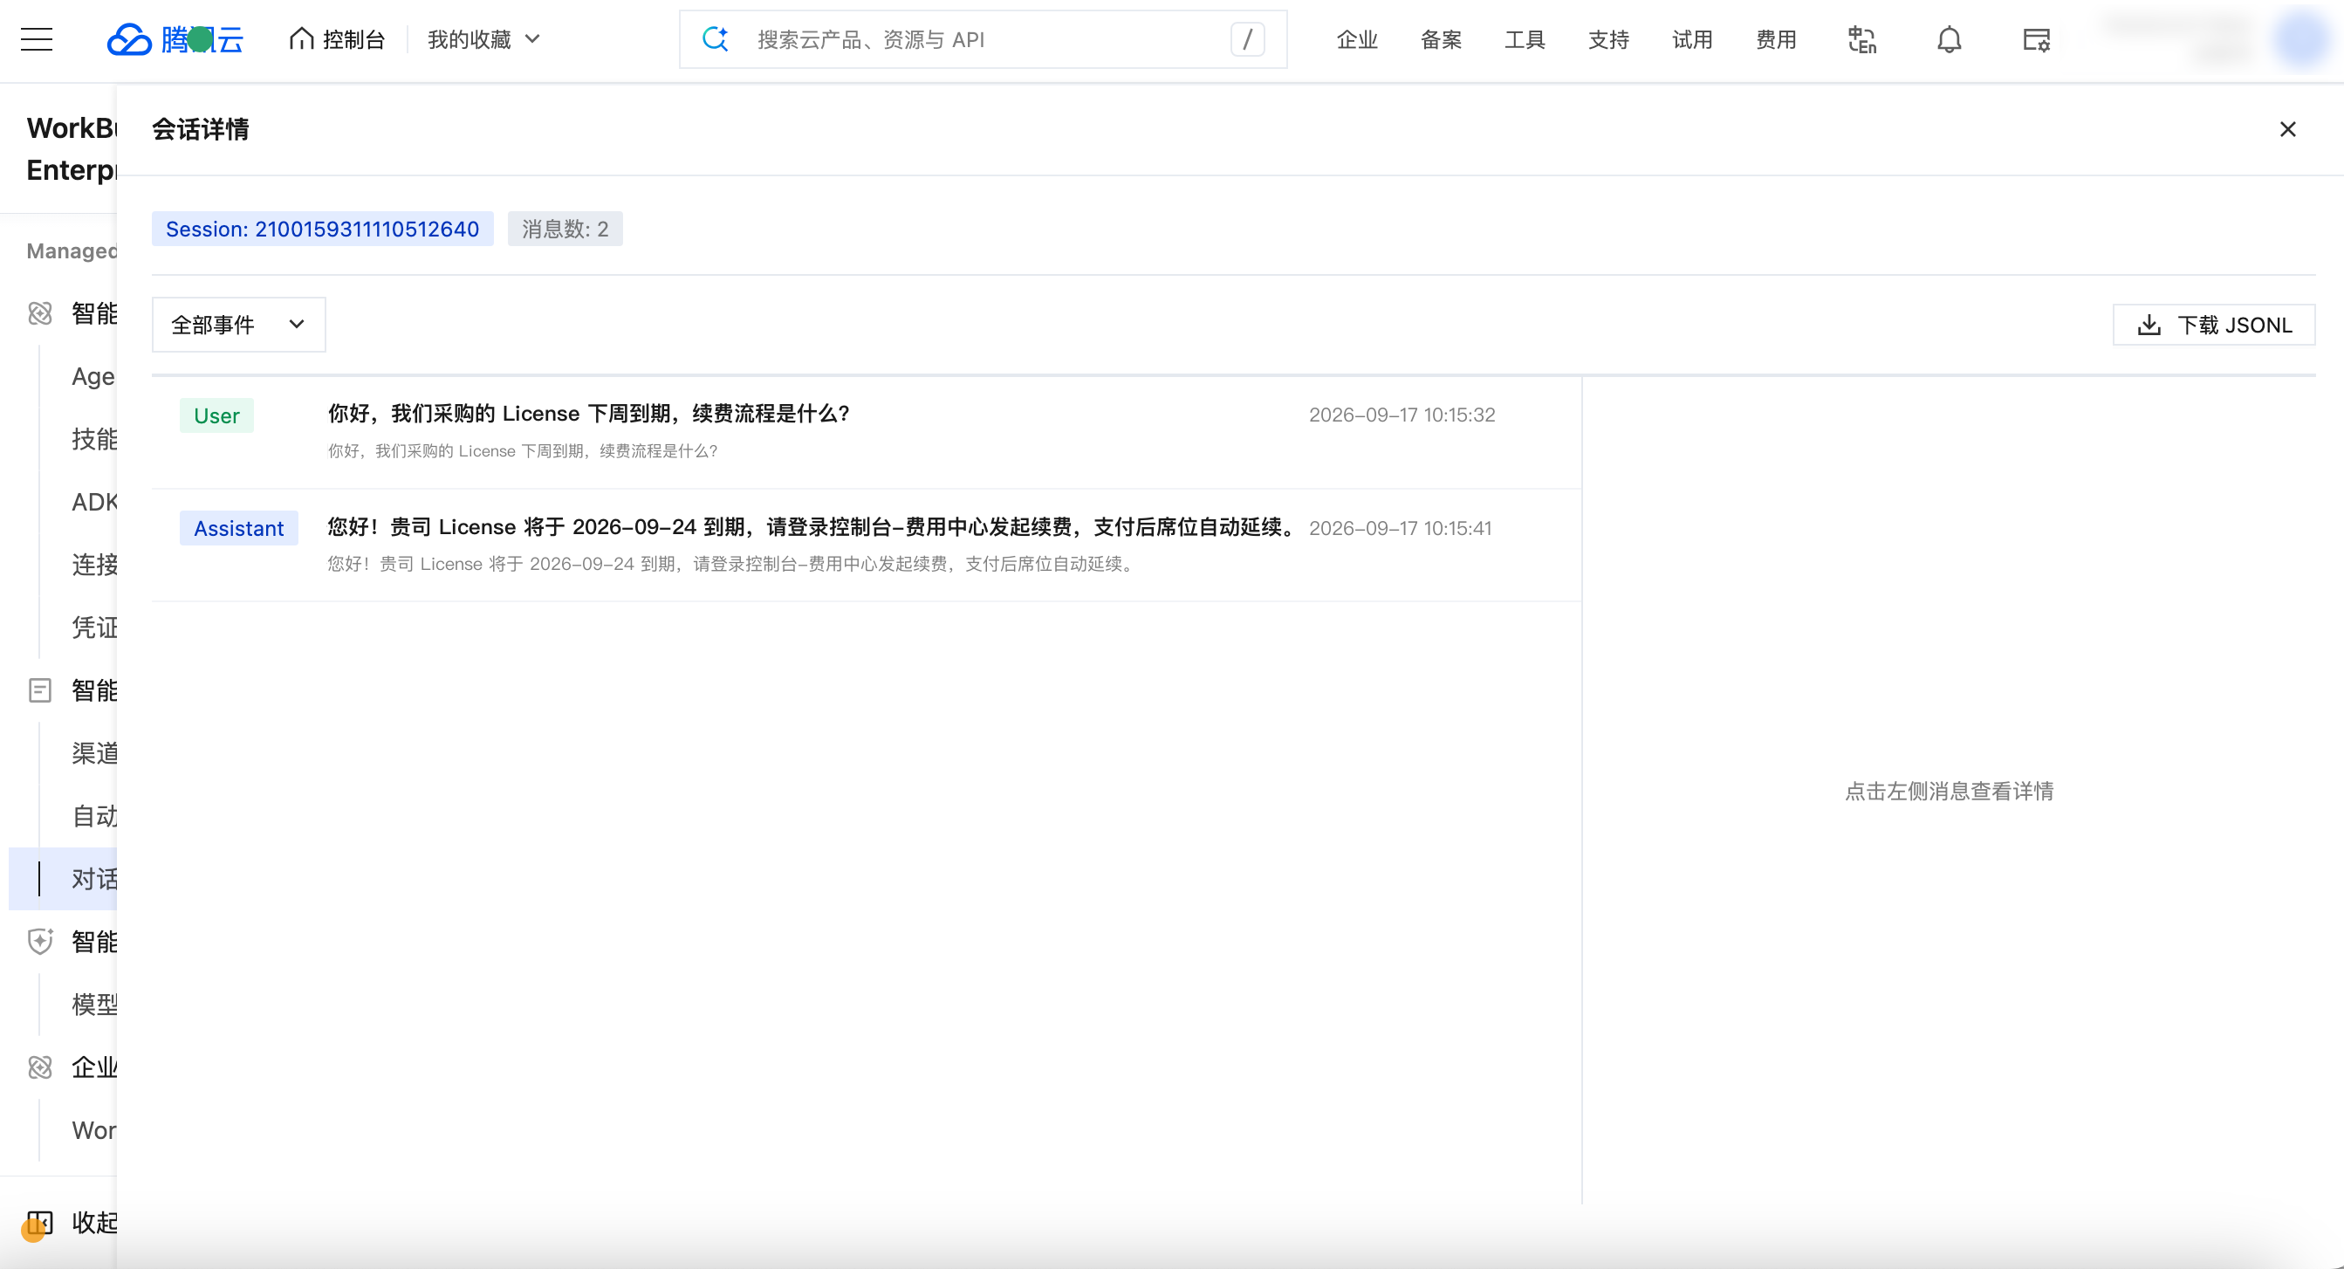Click the blue Assistant role badge
The image size is (2344, 1269).
click(x=238, y=528)
